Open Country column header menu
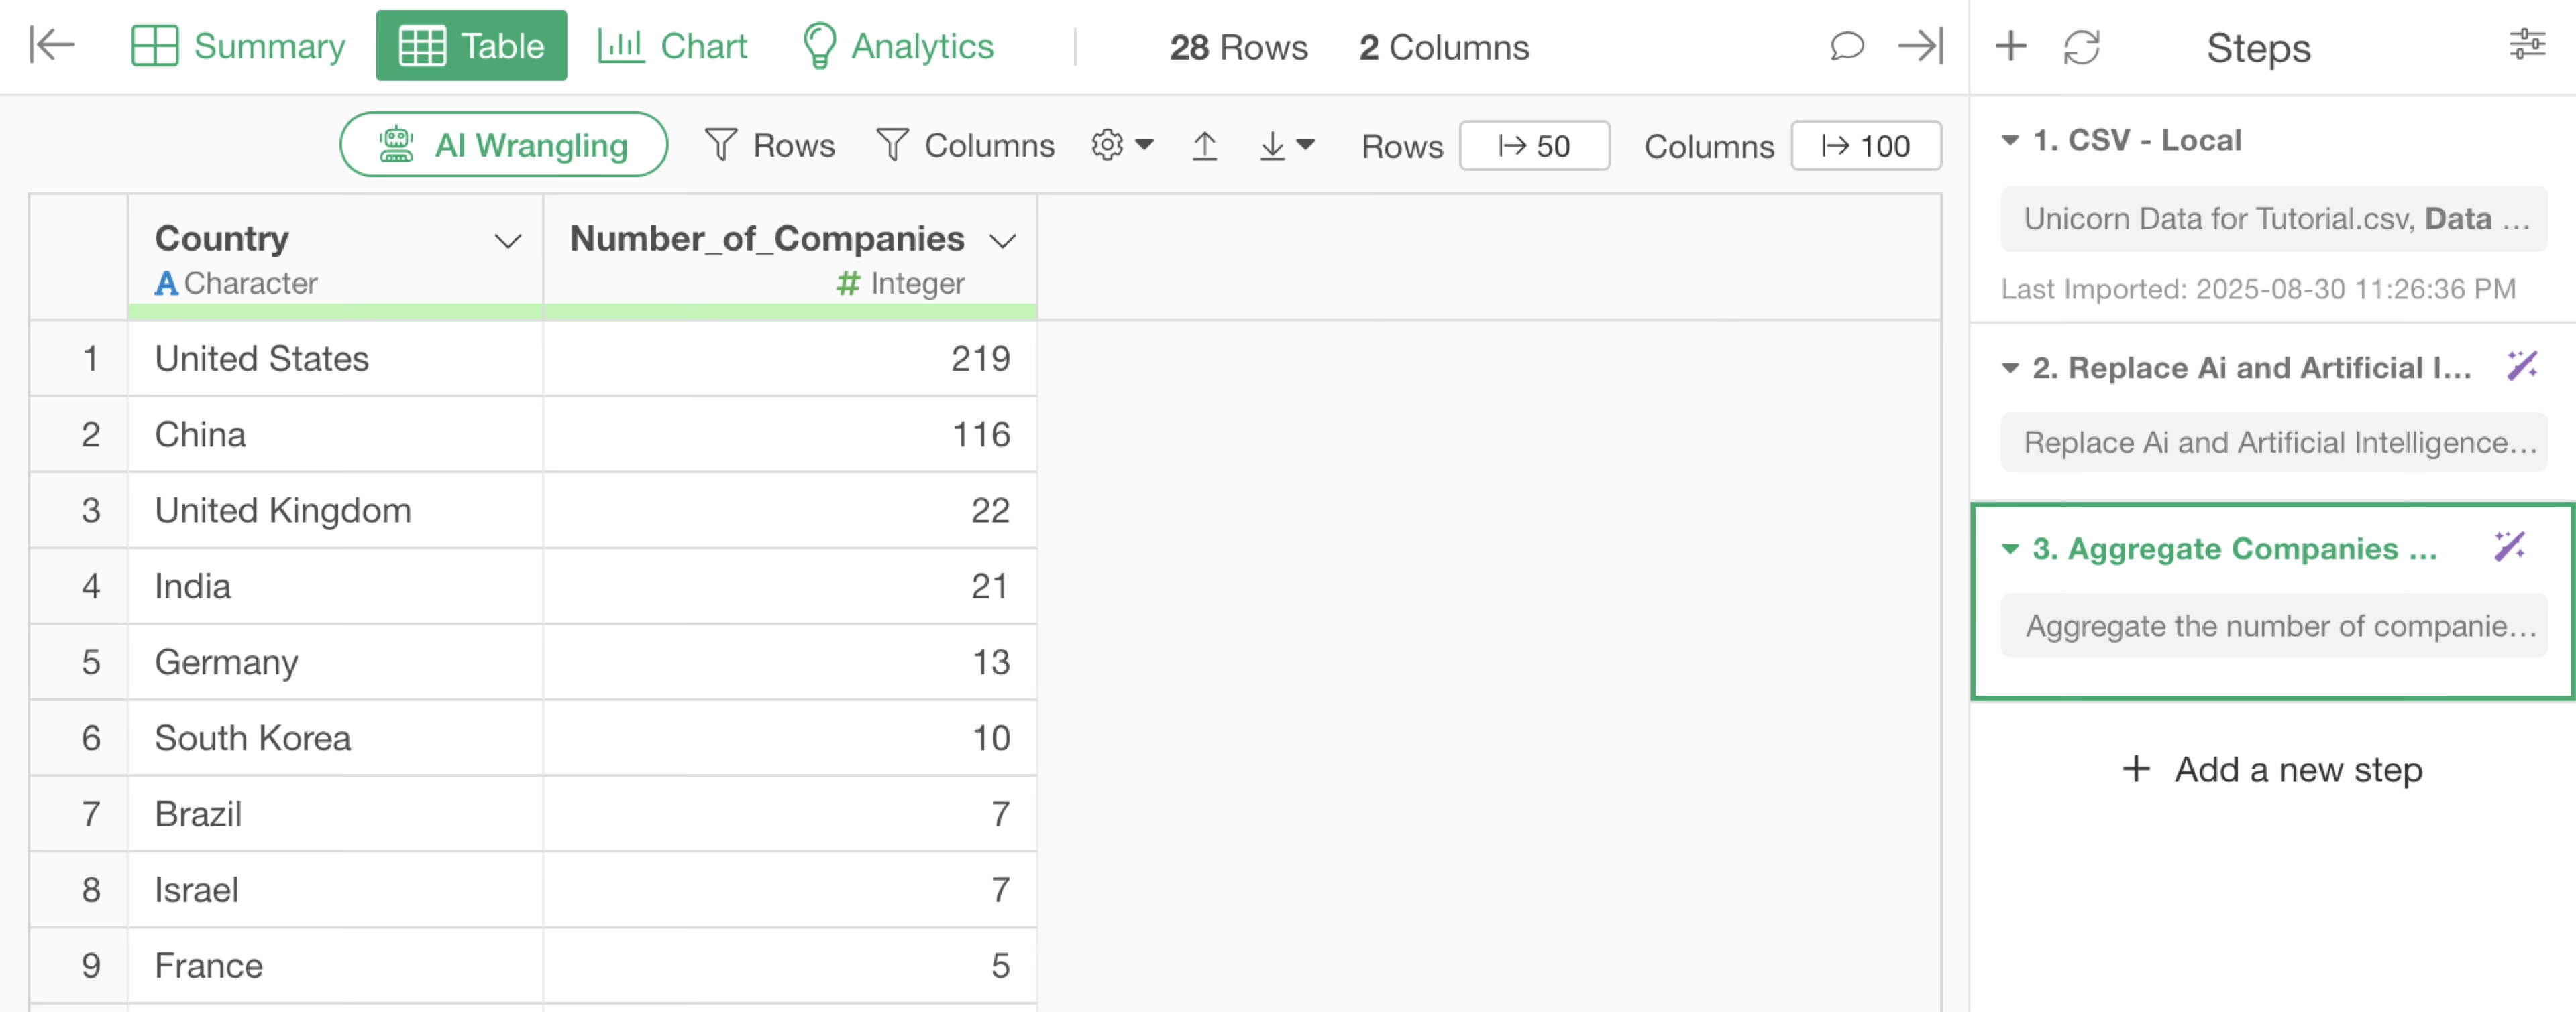Viewport: 2576px width, 1012px height. click(508, 241)
